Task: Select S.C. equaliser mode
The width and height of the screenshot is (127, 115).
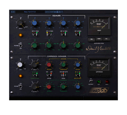Action: click(x=106, y=39)
